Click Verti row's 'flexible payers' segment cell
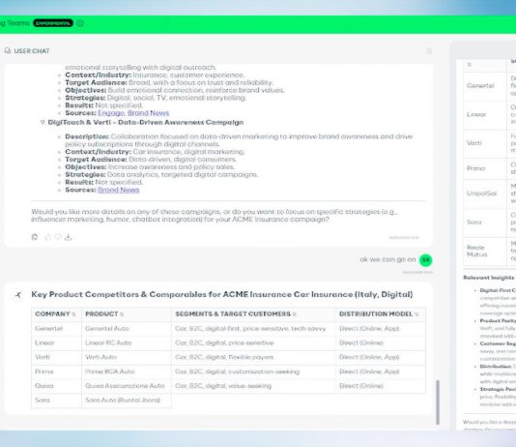 [253, 357]
